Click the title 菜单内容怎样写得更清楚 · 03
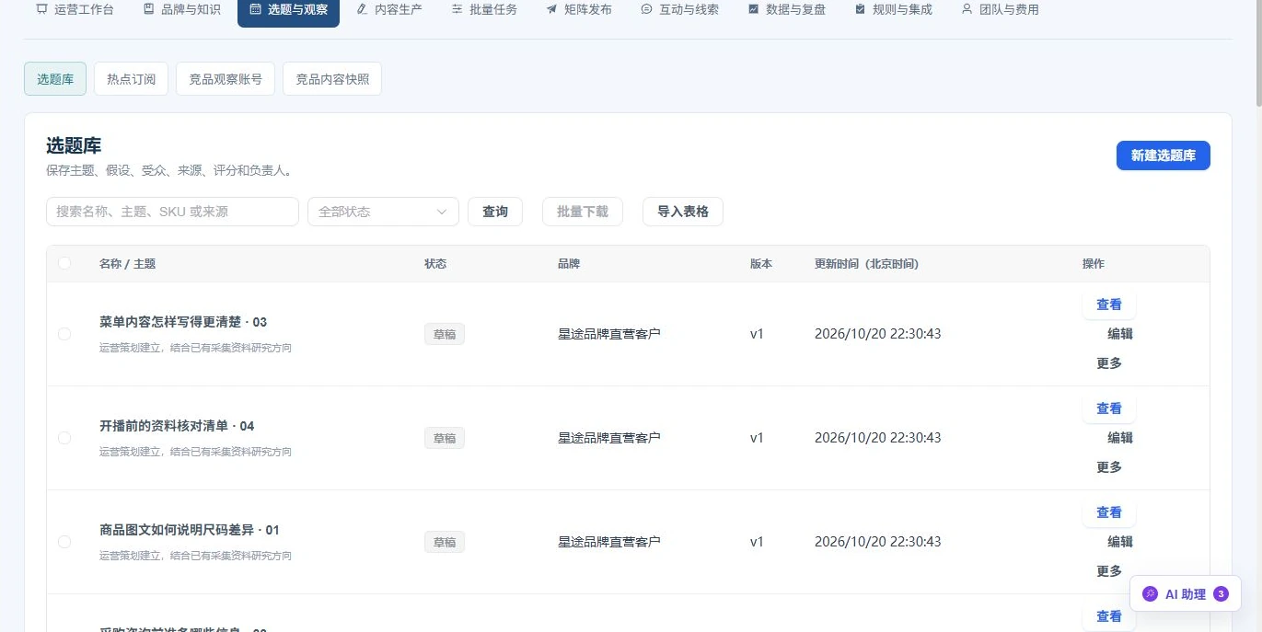Viewport: 1262px width, 632px height. [x=183, y=322]
